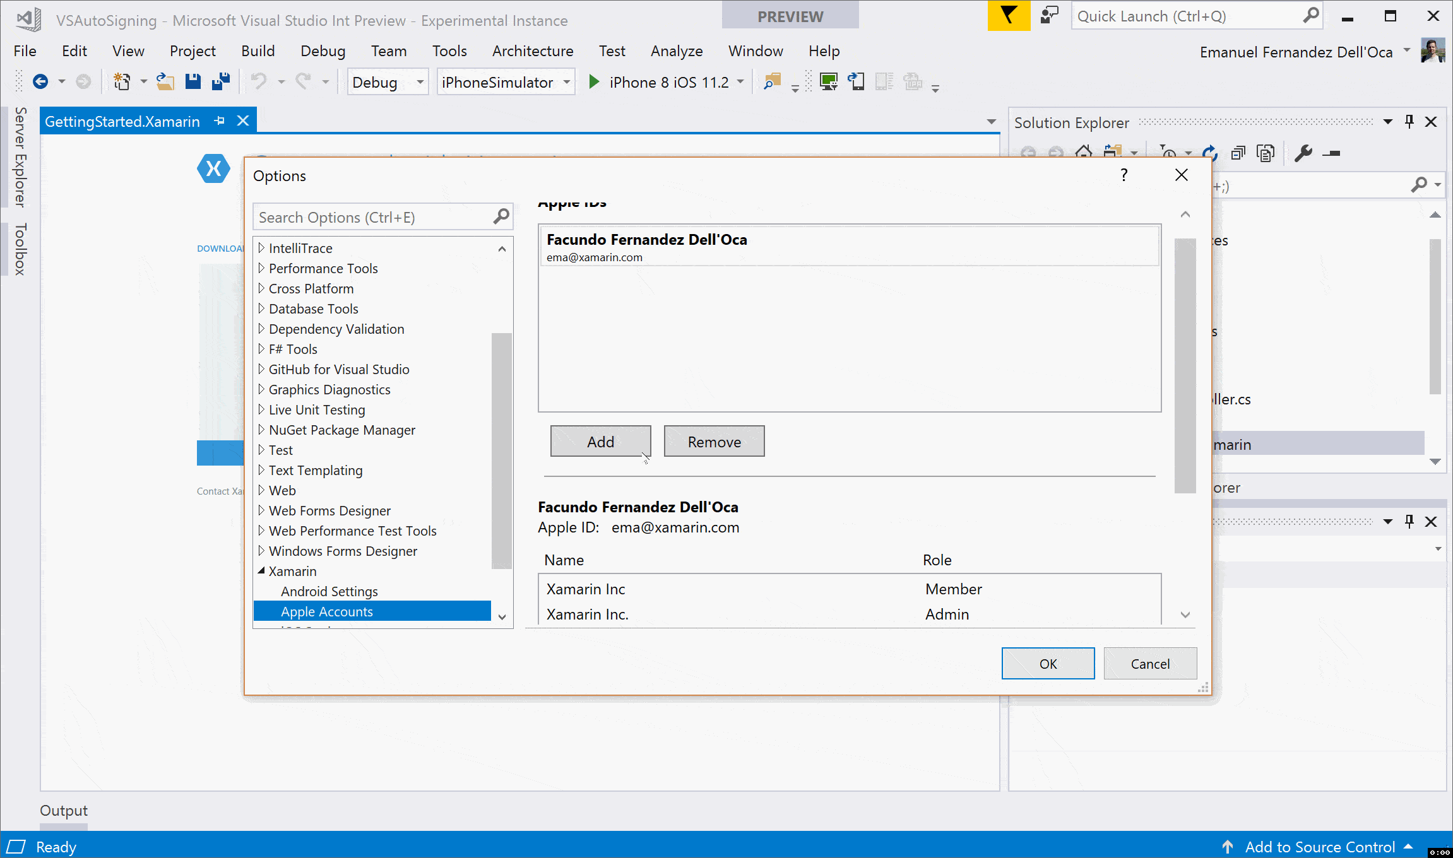
Task: Open the Debug menu
Action: (321, 50)
